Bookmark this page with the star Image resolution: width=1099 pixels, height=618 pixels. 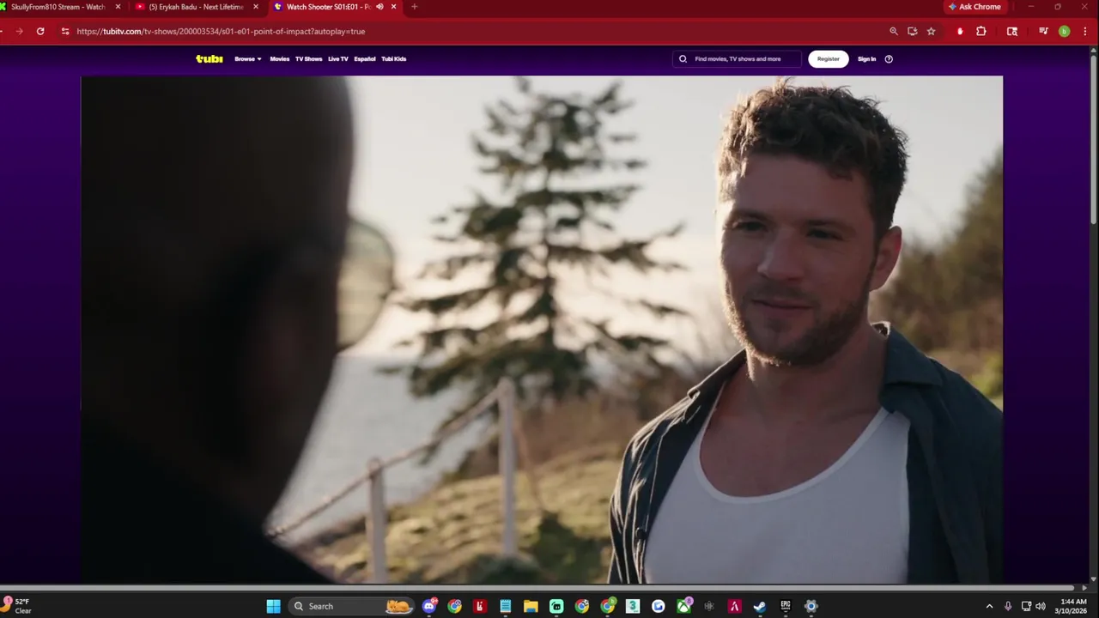[931, 32]
